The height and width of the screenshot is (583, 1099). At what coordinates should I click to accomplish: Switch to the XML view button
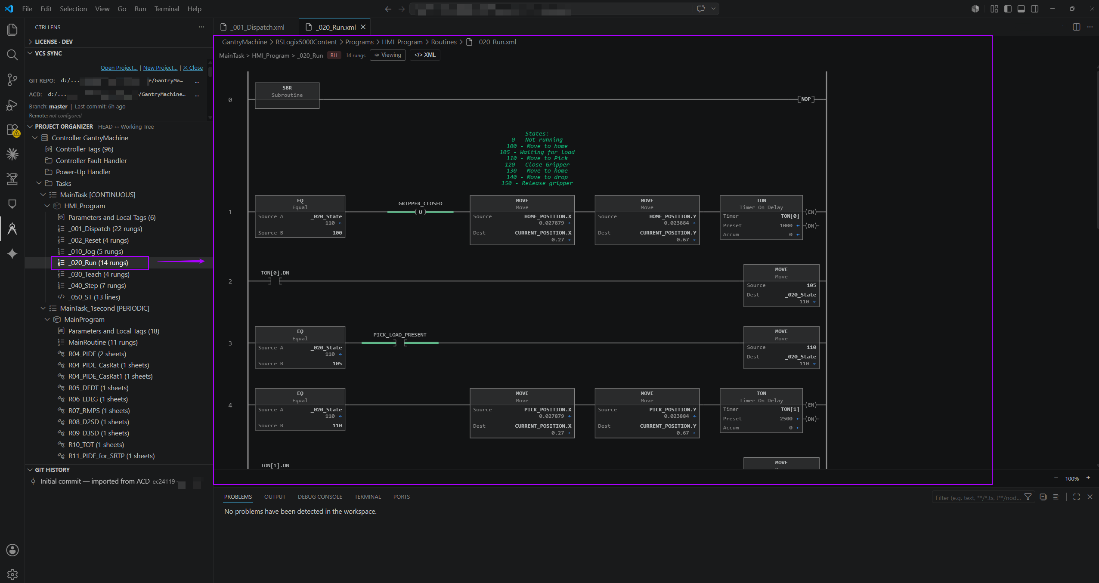425,55
